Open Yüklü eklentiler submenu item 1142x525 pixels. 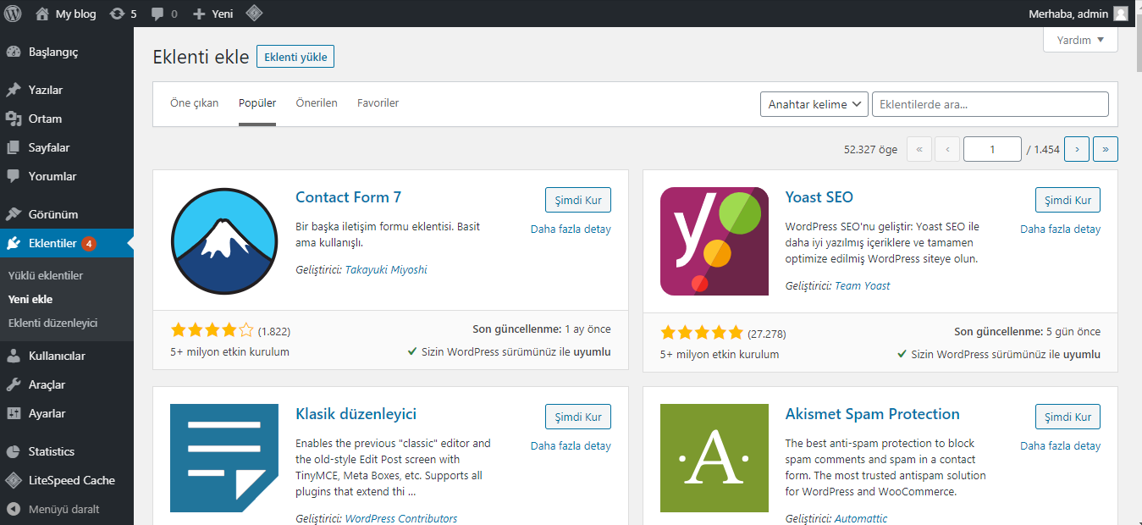click(x=46, y=275)
